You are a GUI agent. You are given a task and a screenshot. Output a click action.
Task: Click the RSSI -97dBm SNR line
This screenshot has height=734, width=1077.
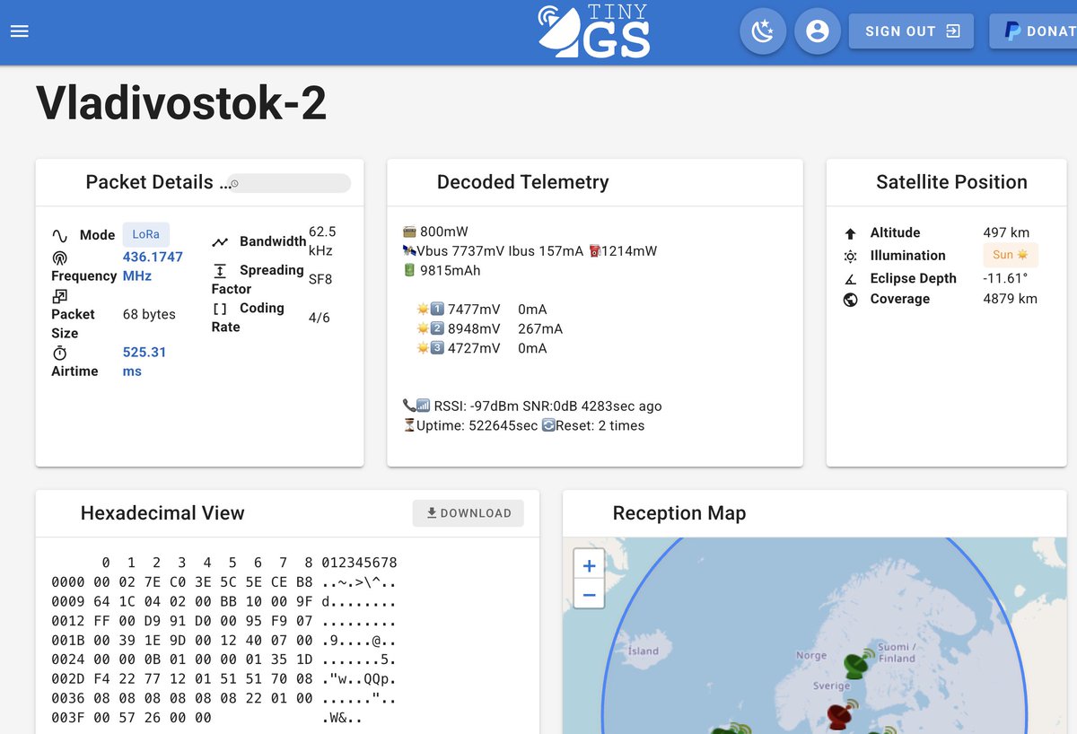point(533,406)
